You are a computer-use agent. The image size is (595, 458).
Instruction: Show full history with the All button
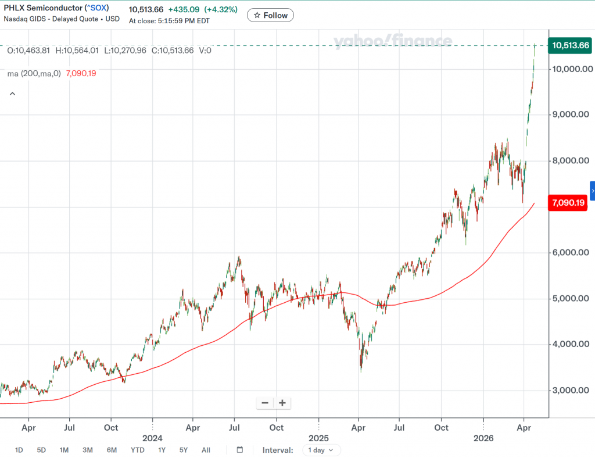pos(206,450)
